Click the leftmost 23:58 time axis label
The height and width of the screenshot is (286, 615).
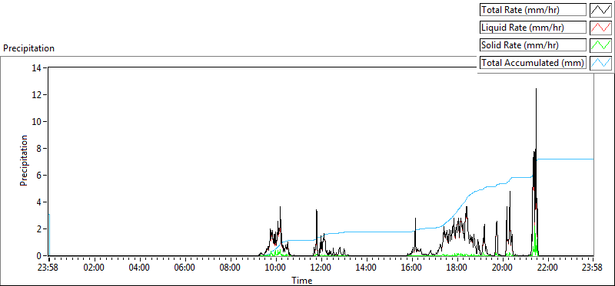click(x=49, y=268)
